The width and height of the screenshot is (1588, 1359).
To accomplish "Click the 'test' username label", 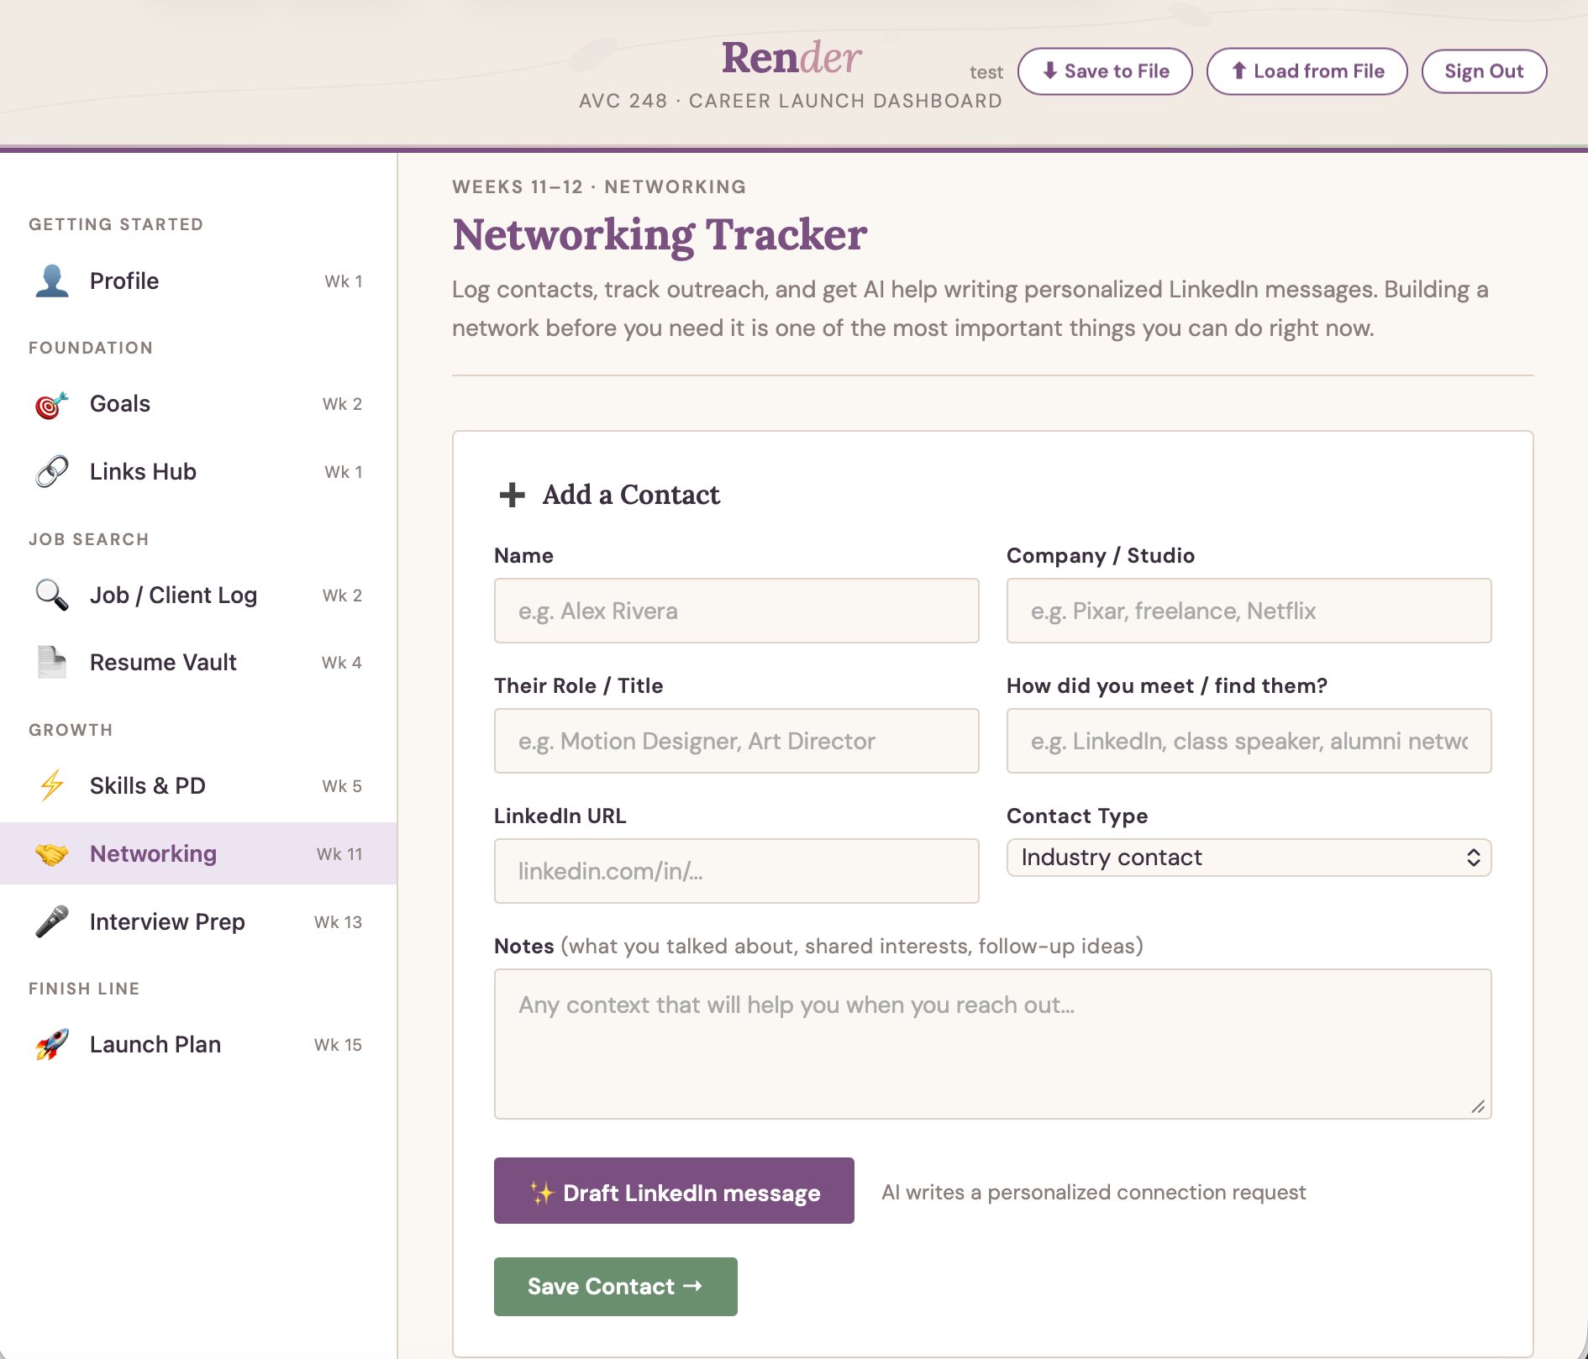I will coord(986,72).
